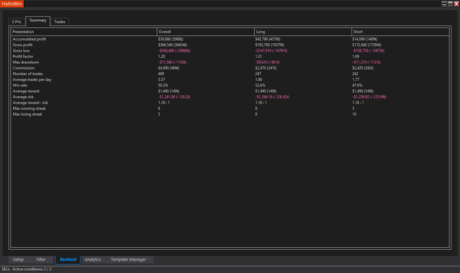Select the Max drawdown overall value
The height and width of the screenshot is (273, 460).
[172, 62]
